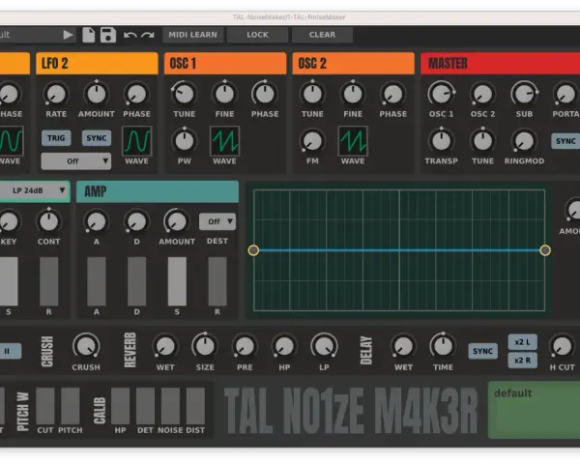Click the OSC 2 sawtooth waveform display
The width and height of the screenshot is (580, 464).
pyautogui.click(x=353, y=141)
